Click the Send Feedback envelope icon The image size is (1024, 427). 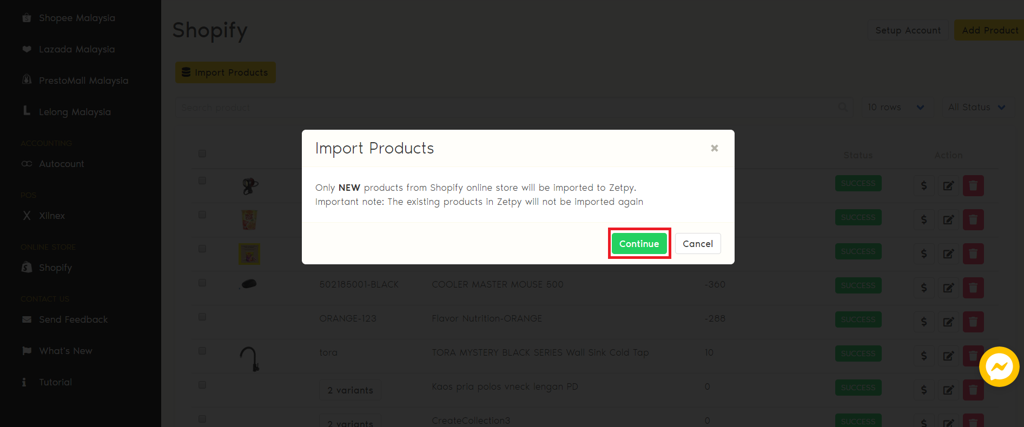pos(27,319)
